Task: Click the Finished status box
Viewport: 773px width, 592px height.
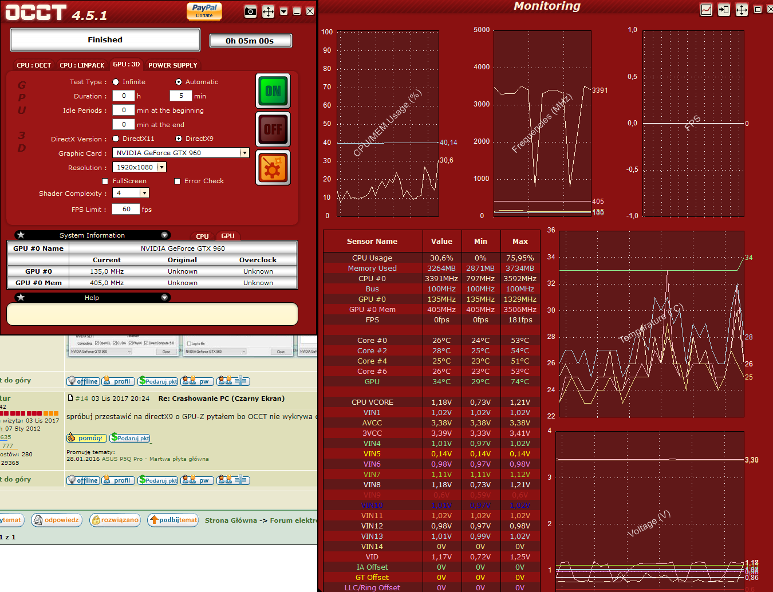Action: [105, 40]
